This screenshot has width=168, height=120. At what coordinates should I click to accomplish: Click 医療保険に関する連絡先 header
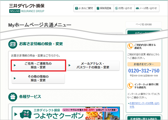[x=144, y=118]
